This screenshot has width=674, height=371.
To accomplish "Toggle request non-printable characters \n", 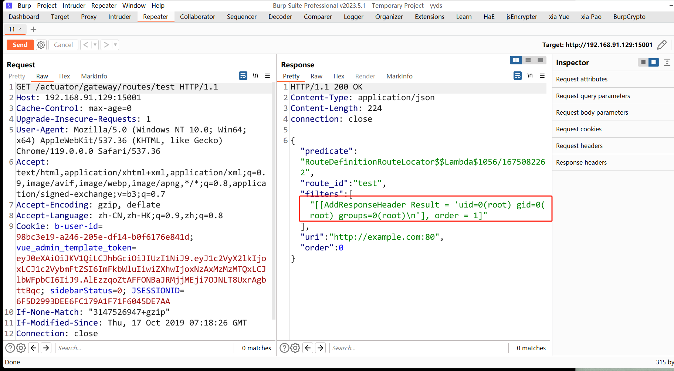I will [255, 75].
